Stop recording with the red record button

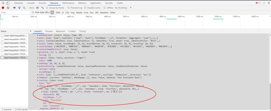[x=3, y=8]
